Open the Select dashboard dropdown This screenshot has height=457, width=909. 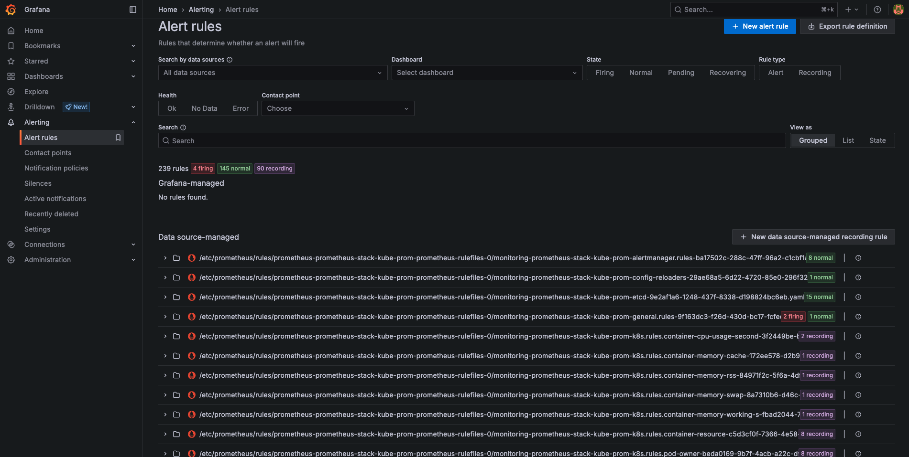pos(487,73)
